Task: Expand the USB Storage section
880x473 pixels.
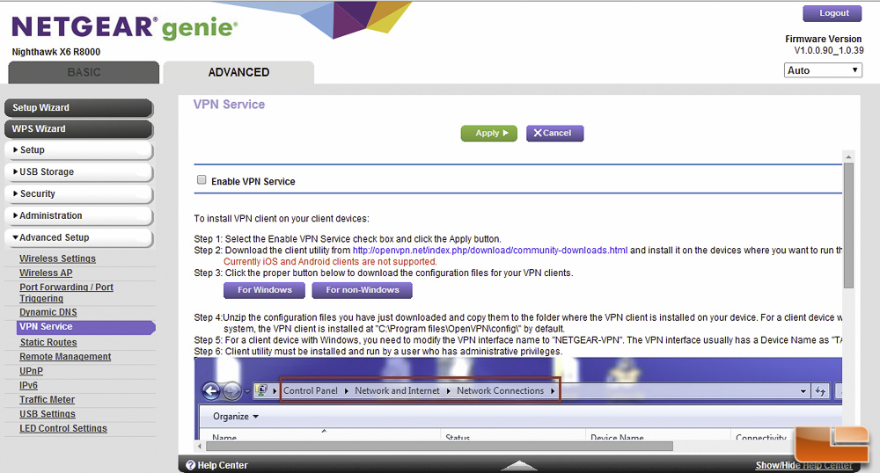Action: (x=78, y=172)
